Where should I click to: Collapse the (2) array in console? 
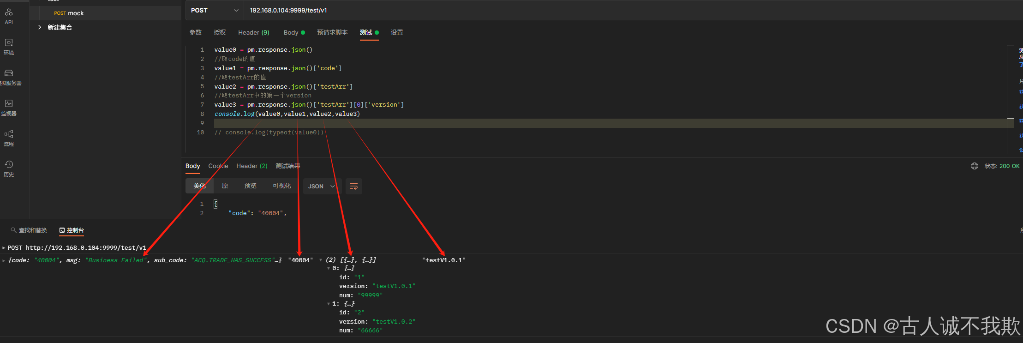pyautogui.click(x=321, y=260)
